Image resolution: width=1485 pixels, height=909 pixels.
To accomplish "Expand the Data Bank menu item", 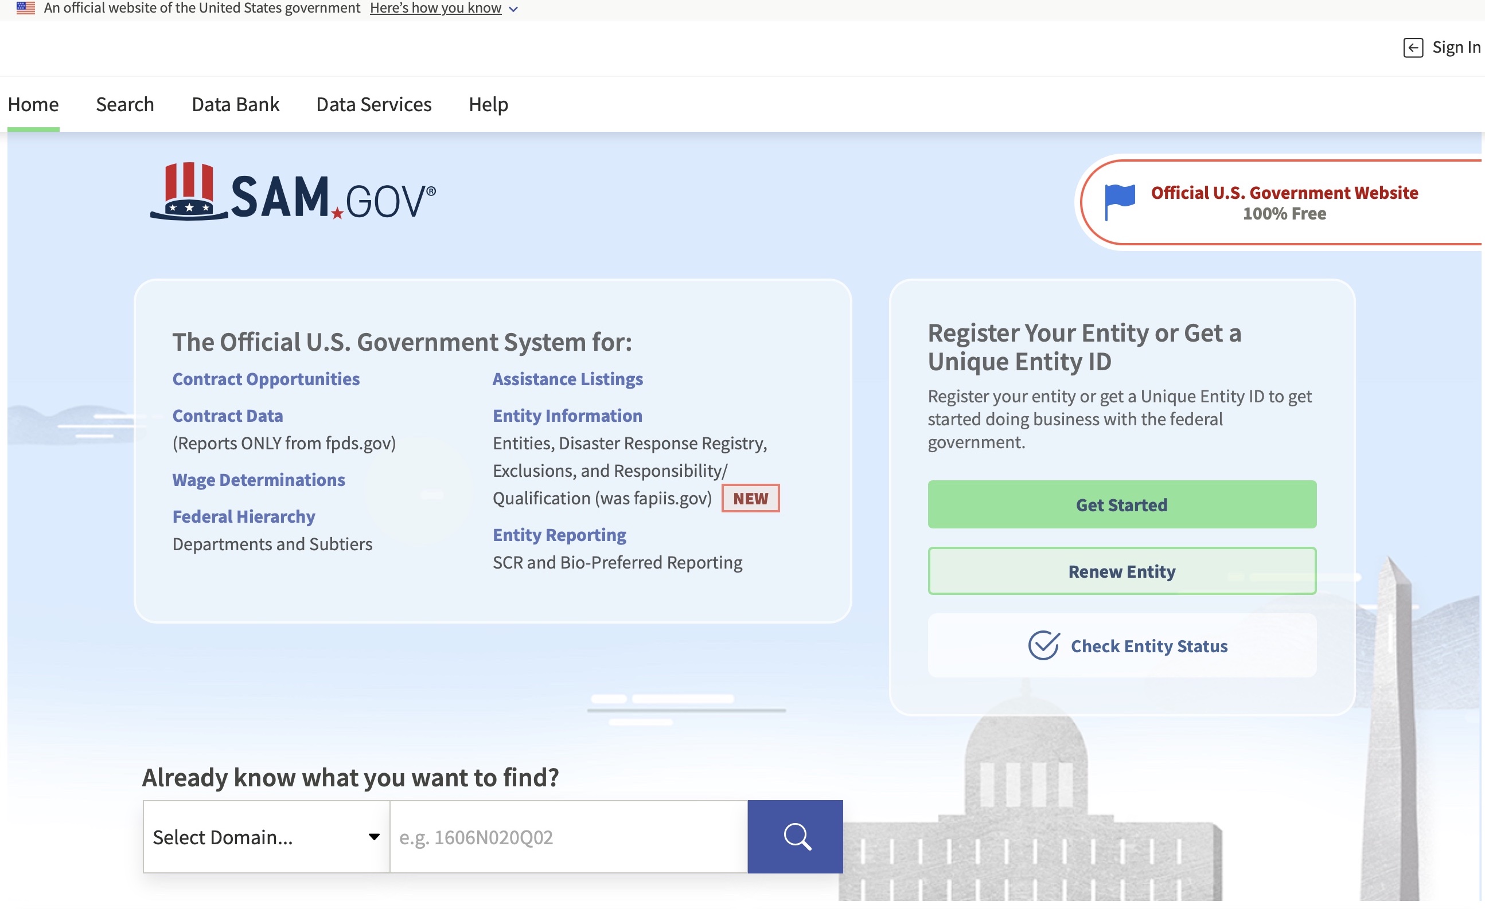I will click(235, 103).
